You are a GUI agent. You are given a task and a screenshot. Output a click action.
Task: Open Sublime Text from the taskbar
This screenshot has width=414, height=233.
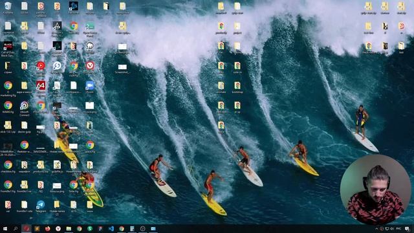(x=37, y=228)
